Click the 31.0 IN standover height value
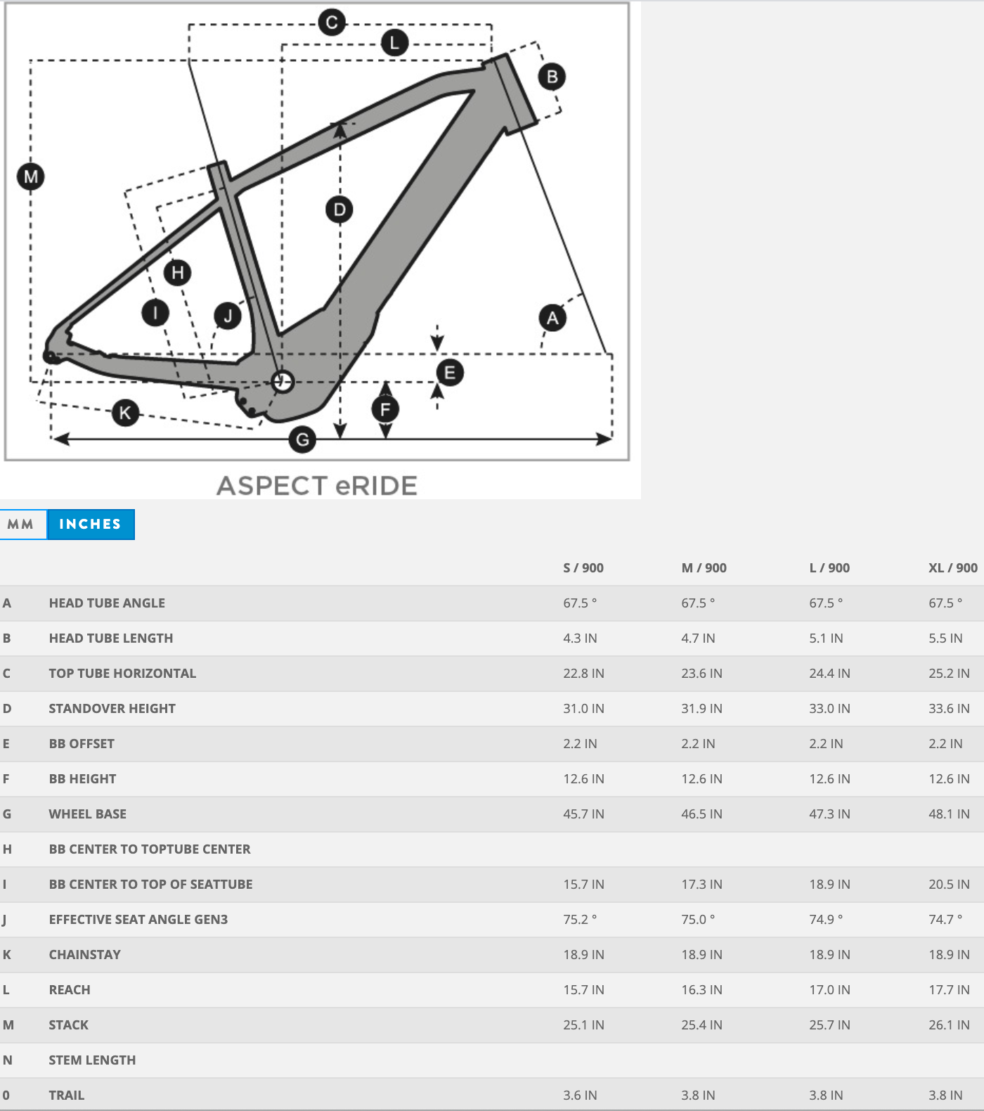Screen dimensions: 984x1111 (x=583, y=709)
